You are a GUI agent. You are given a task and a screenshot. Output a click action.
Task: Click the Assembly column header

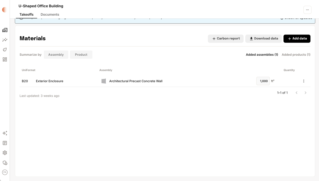pyautogui.click(x=106, y=70)
